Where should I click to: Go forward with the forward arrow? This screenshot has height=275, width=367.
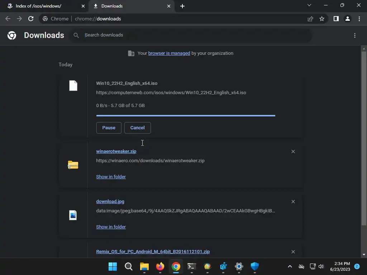coord(19,19)
